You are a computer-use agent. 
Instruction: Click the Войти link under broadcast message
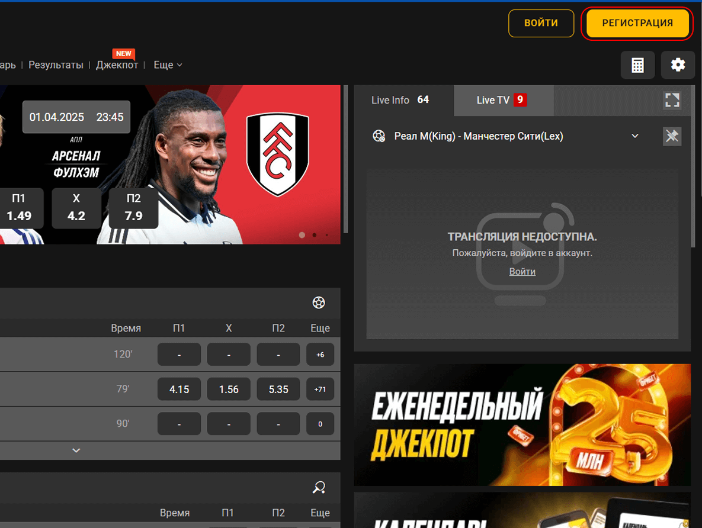coord(522,271)
